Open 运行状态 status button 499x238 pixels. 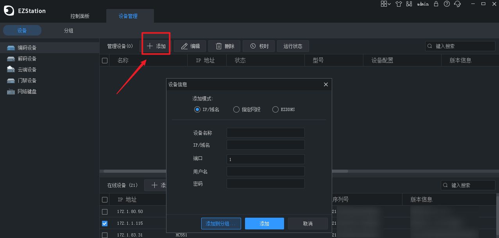[x=293, y=46]
